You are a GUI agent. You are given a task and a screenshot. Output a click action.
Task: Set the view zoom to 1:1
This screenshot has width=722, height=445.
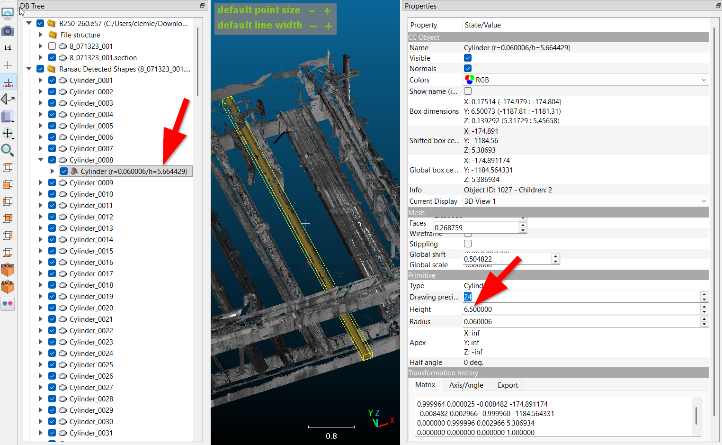tap(8, 47)
